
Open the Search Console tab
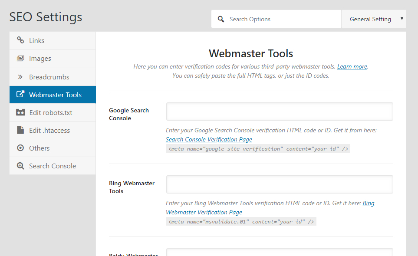click(53, 166)
